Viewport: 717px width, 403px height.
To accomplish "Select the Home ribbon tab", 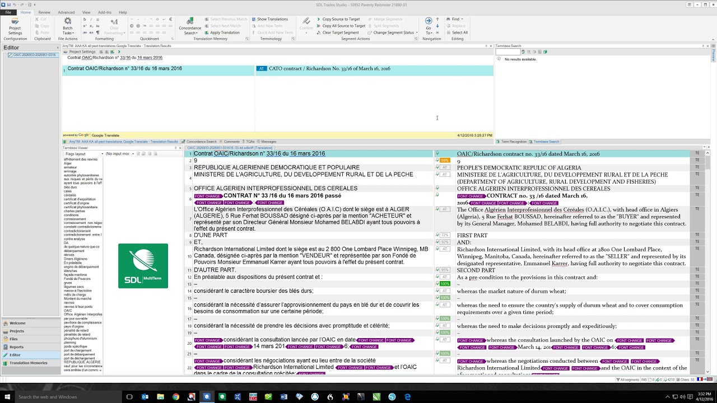I will (x=26, y=12).
